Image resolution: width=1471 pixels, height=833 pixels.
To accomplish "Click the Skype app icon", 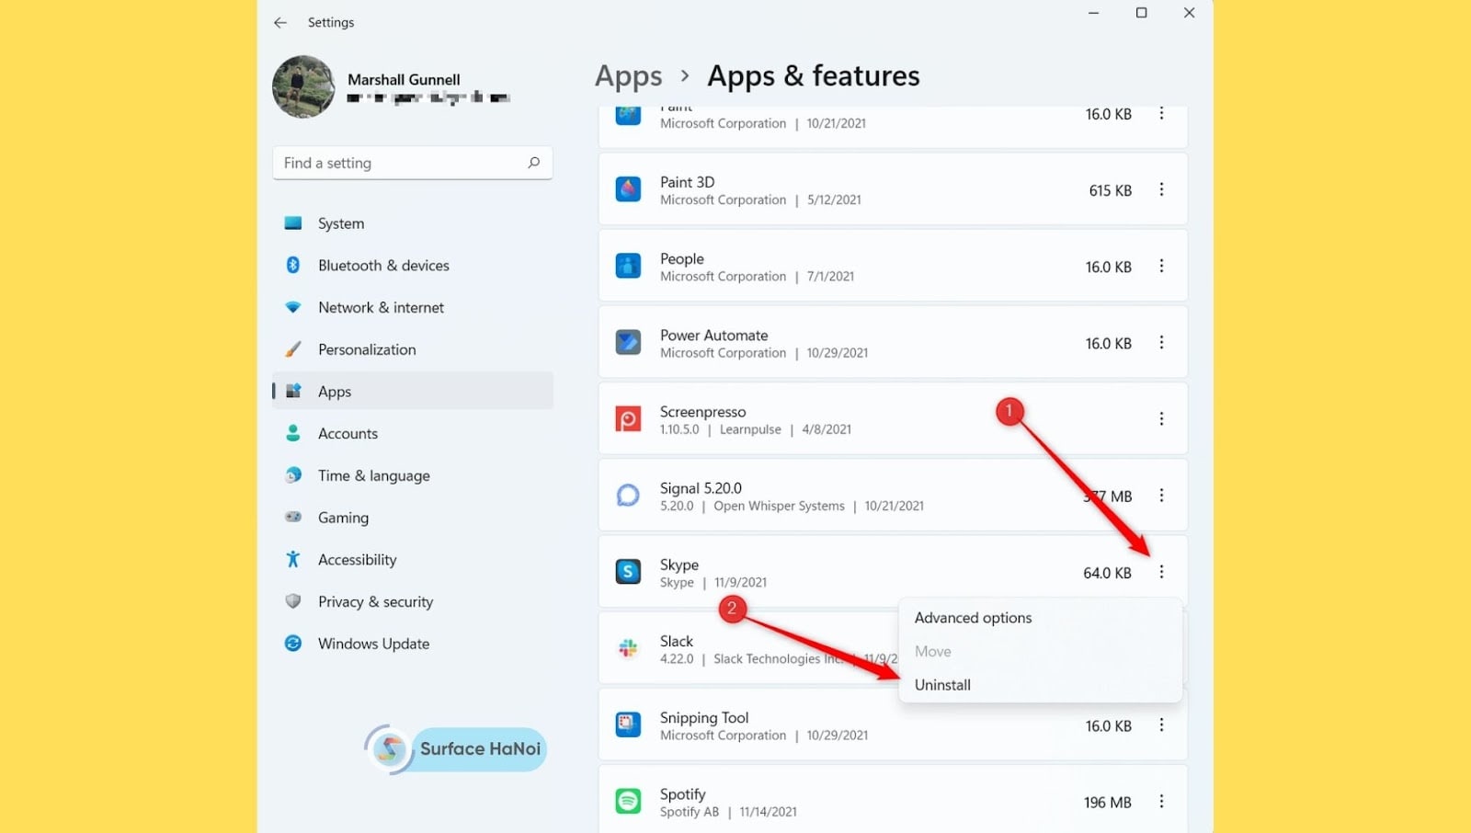I will point(628,572).
